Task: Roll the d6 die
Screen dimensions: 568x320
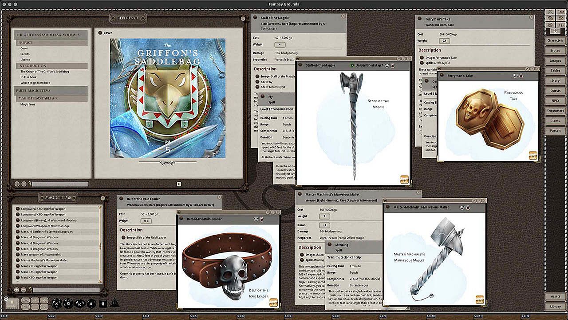Action: [102, 304]
